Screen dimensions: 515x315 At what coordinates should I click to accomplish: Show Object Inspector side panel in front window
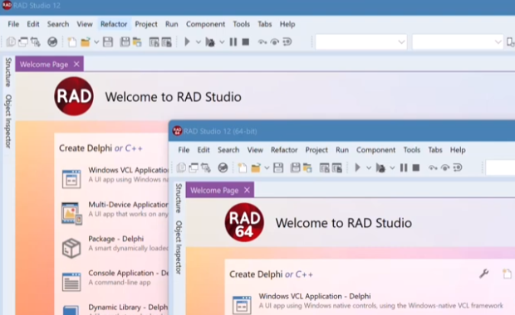click(x=179, y=247)
